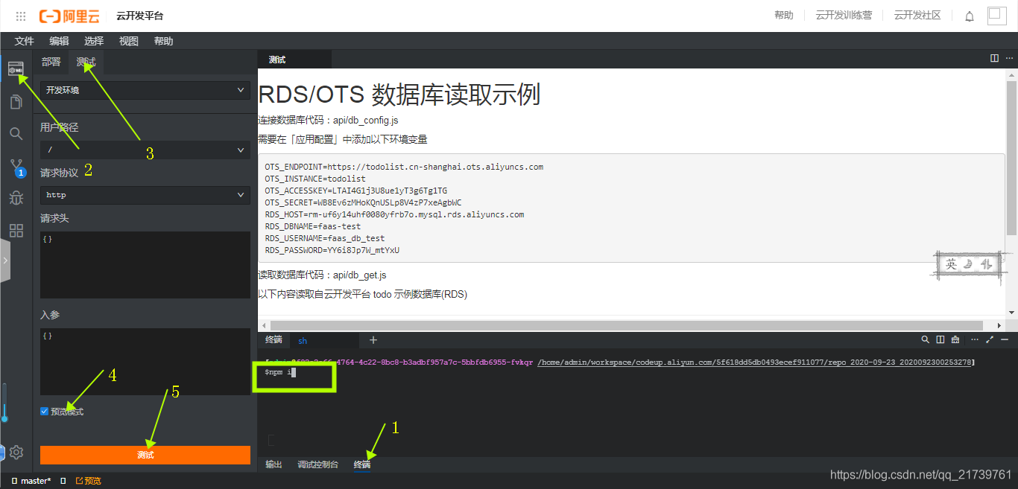This screenshot has width=1018, height=489.
Task: Open the app grid launcher icon
Action: (21, 16)
